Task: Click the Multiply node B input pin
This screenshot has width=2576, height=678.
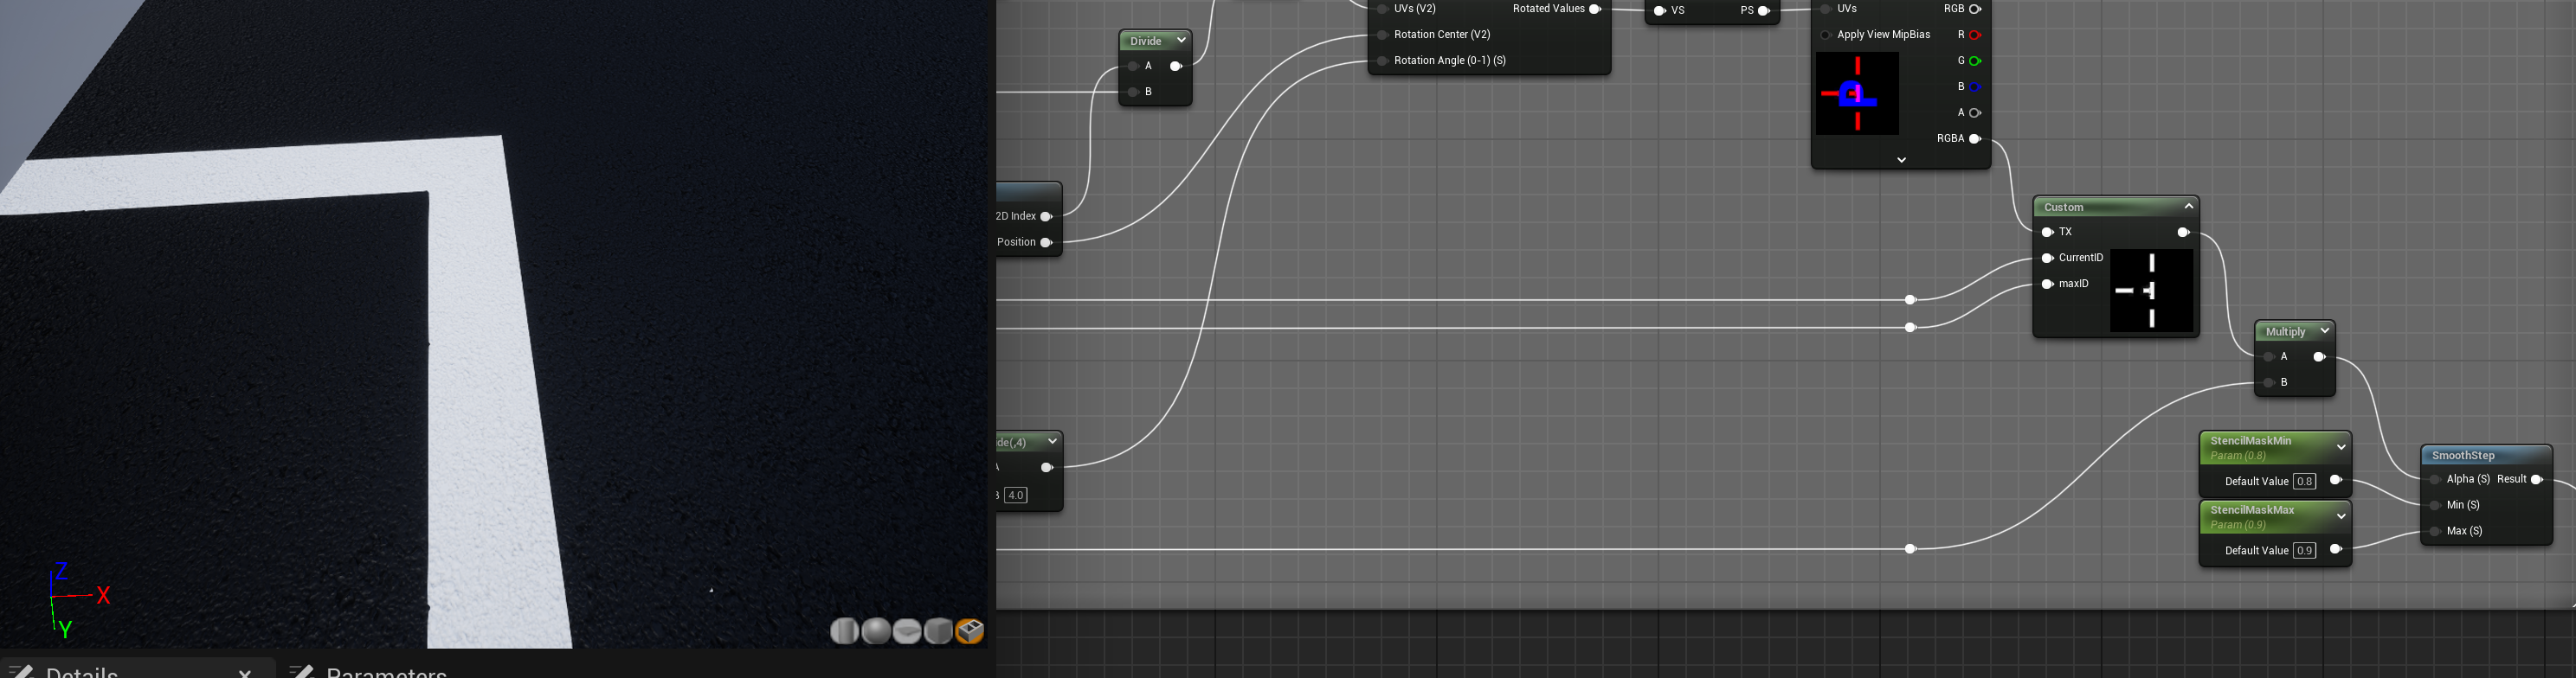Action: click(x=2270, y=382)
